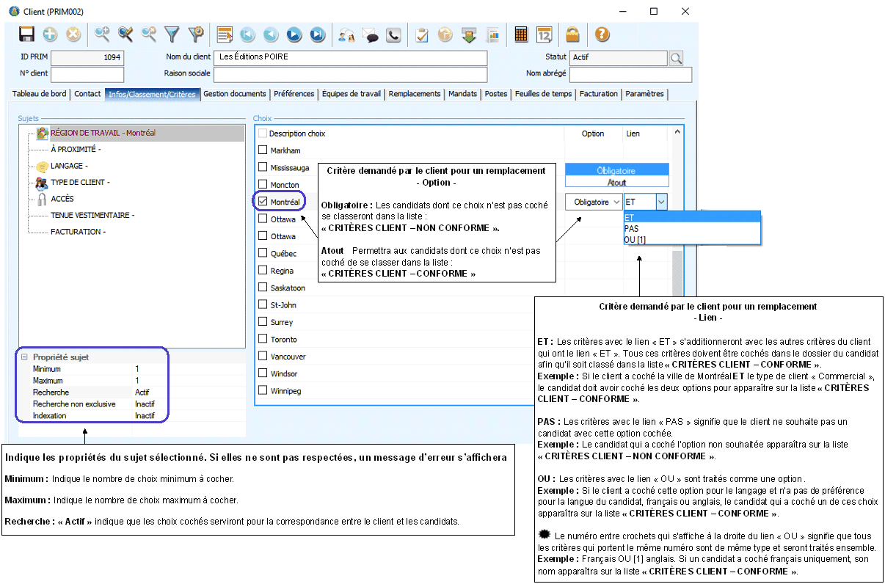The width and height of the screenshot is (885, 584).
Task: Check the Toronto checkbox
Action: 263,340
